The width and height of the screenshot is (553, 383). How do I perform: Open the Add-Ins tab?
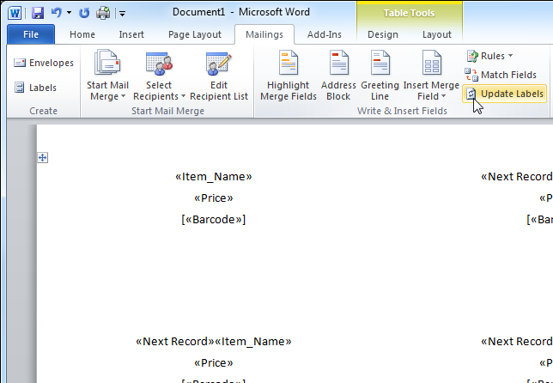[324, 34]
